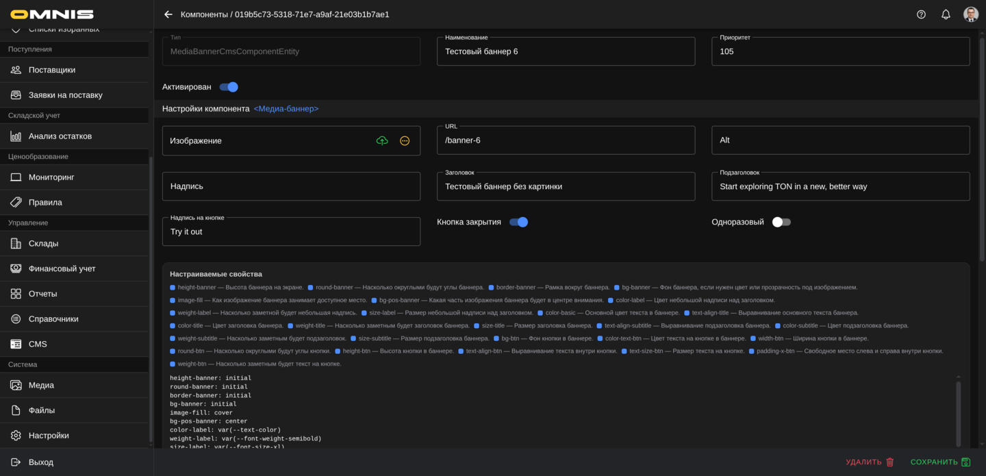
Task: Click the user profile avatar
Action: pos(970,14)
